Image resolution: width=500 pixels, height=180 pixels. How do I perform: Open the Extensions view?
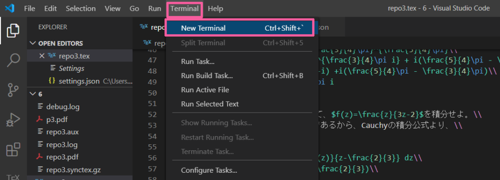coord(13,149)
